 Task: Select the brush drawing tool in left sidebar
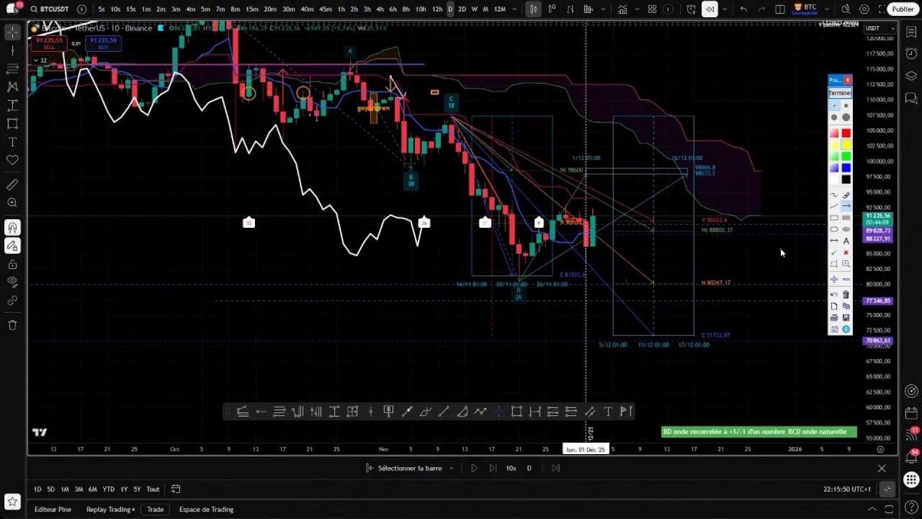[12, 185]
